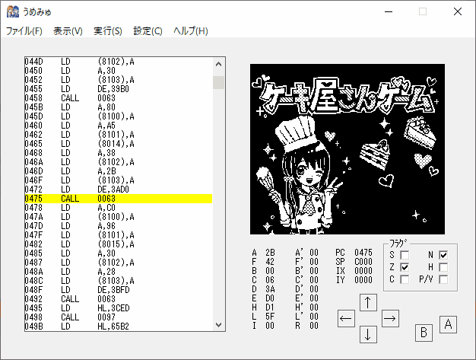Open the ファイル(F) menu
Image resolution: width=476 pixels, height=360 pixels.
(24, 31)
